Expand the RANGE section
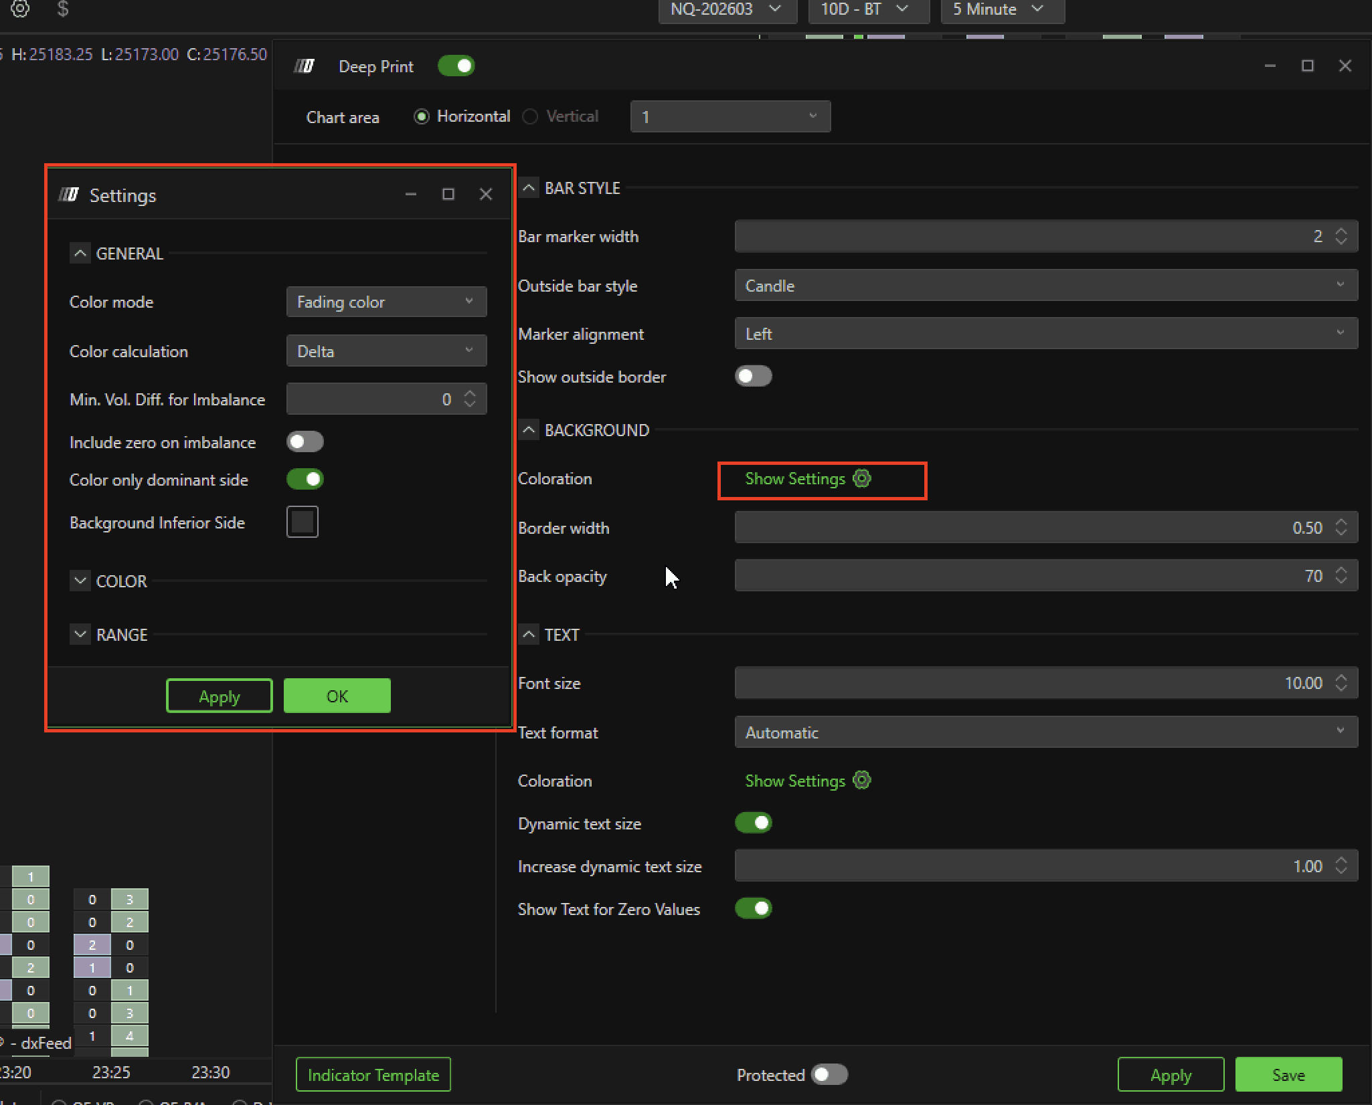The image size is (1372, 1105). click(80, 634)
